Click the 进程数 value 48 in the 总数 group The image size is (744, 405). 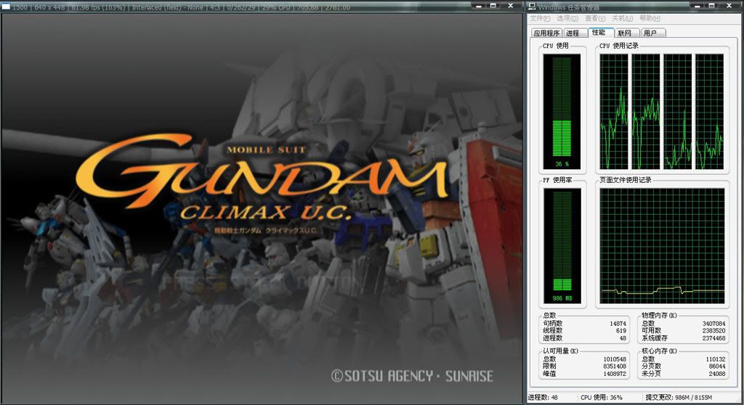click(623, 338)
